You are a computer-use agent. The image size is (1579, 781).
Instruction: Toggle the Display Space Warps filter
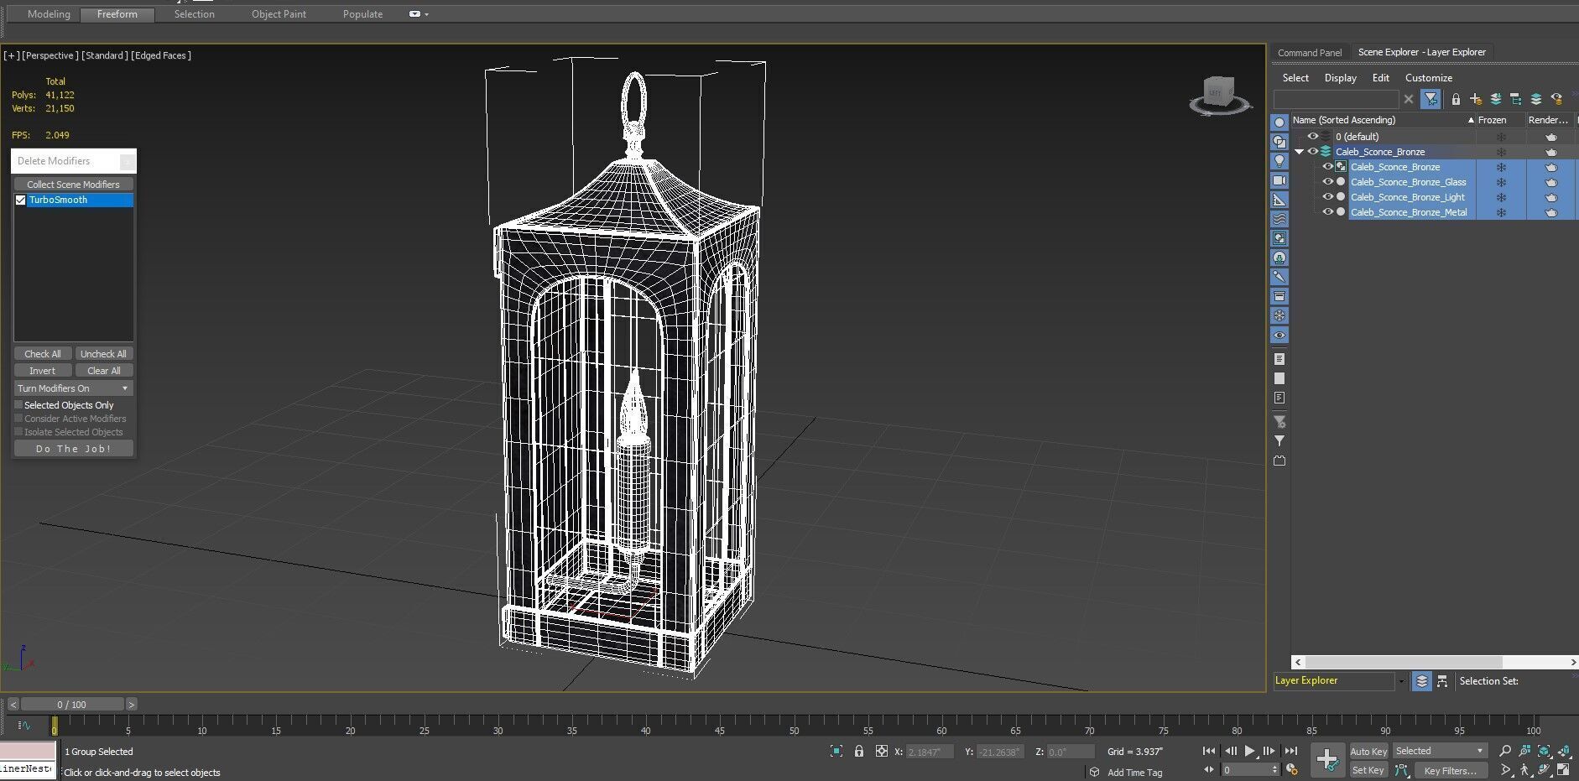click(x=1279, y=219)
